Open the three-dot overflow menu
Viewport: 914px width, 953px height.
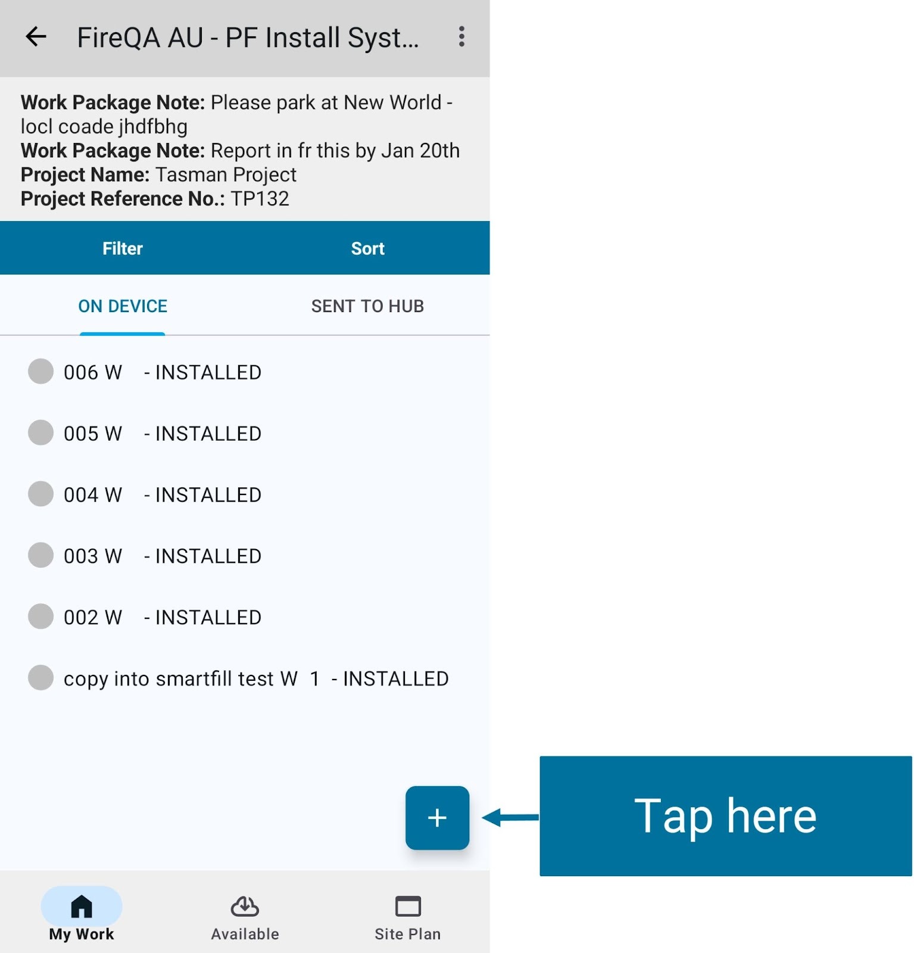461,37
